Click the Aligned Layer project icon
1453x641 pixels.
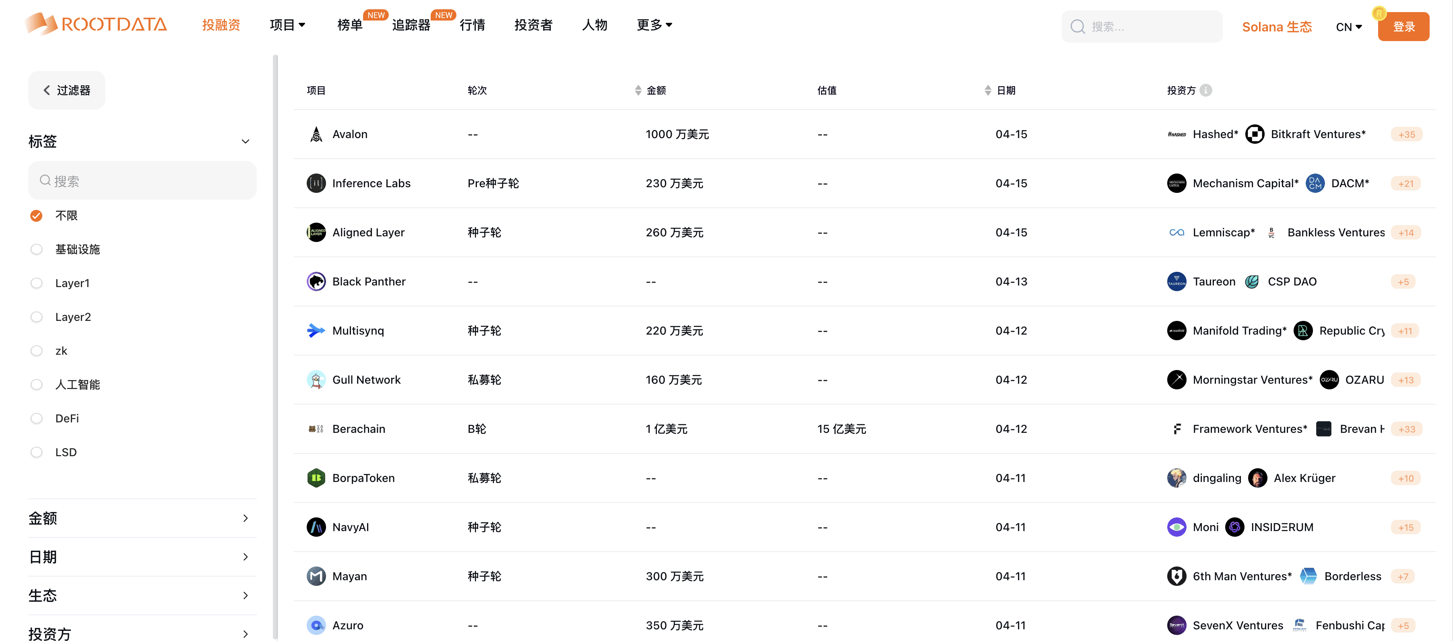tap(316, 232)
